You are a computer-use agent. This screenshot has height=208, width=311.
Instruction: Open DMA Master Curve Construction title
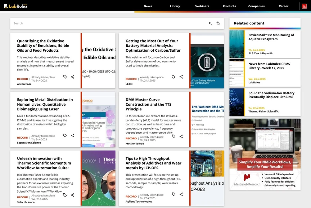pyautogui.click(x=148, y=104)
